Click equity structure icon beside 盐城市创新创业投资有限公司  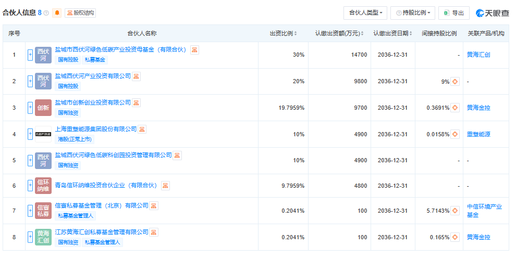click(136, 103)
